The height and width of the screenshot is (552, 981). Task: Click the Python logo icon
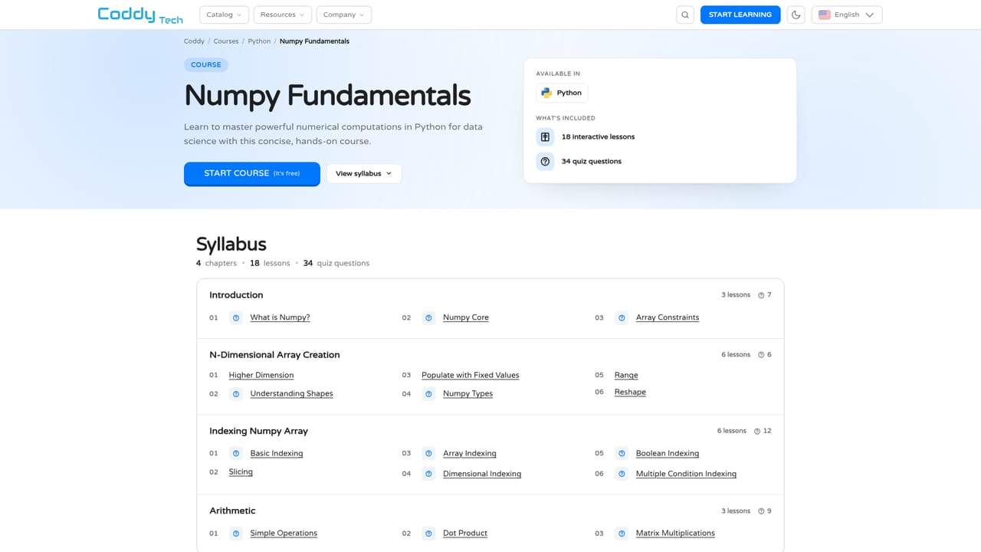click(x=546, y=93)
